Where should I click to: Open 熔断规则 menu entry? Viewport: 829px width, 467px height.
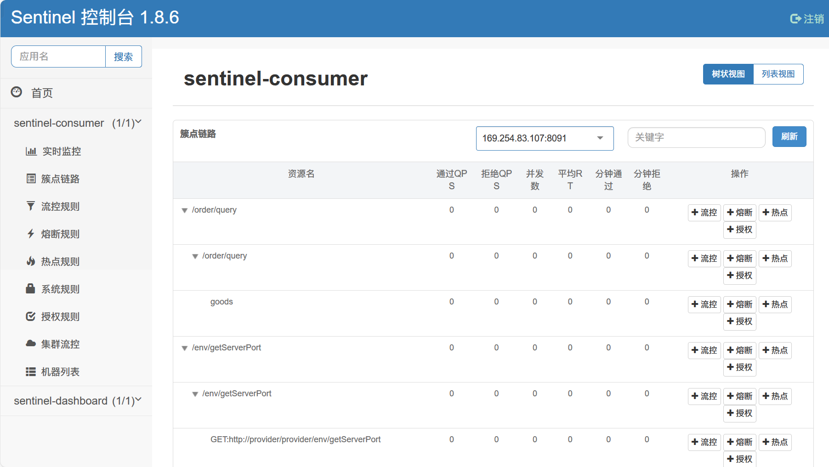60,234
